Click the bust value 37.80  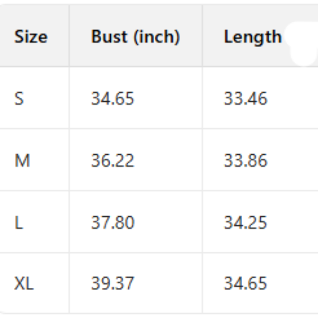pos(112,223)
